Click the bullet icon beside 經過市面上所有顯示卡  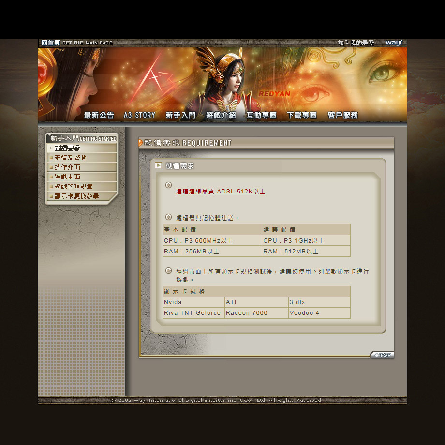click(x=169, y=271)
